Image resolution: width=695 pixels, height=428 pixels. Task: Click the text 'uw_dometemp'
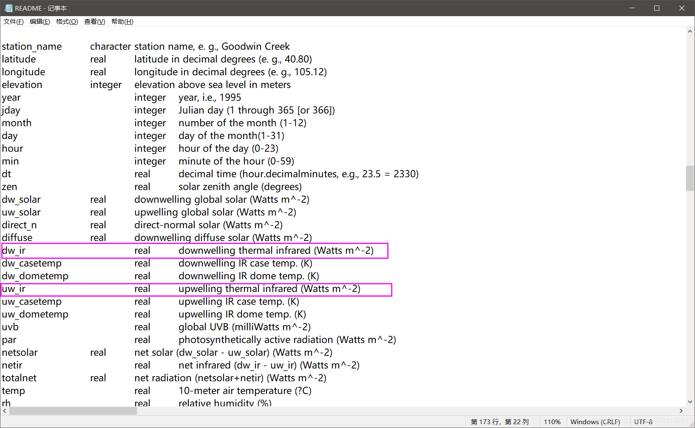[x=35, y=315]
